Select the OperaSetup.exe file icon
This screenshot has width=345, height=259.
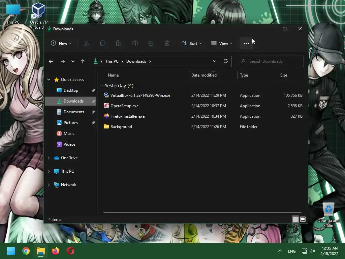coord(106,106)
